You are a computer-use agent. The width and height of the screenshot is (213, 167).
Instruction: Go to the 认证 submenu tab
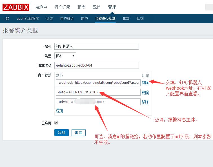50,19
